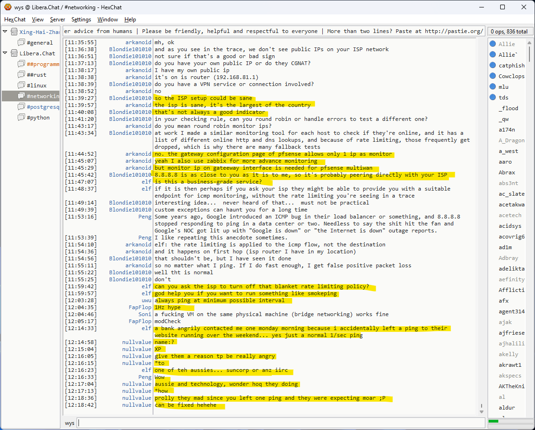Click the user list scrollbar up arrow
The image size is (535, 430).
coord(529,42)
